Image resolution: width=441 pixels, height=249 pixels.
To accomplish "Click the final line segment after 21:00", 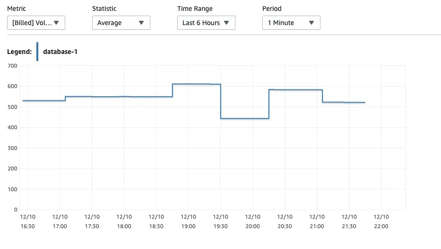I will pos(344,102).
